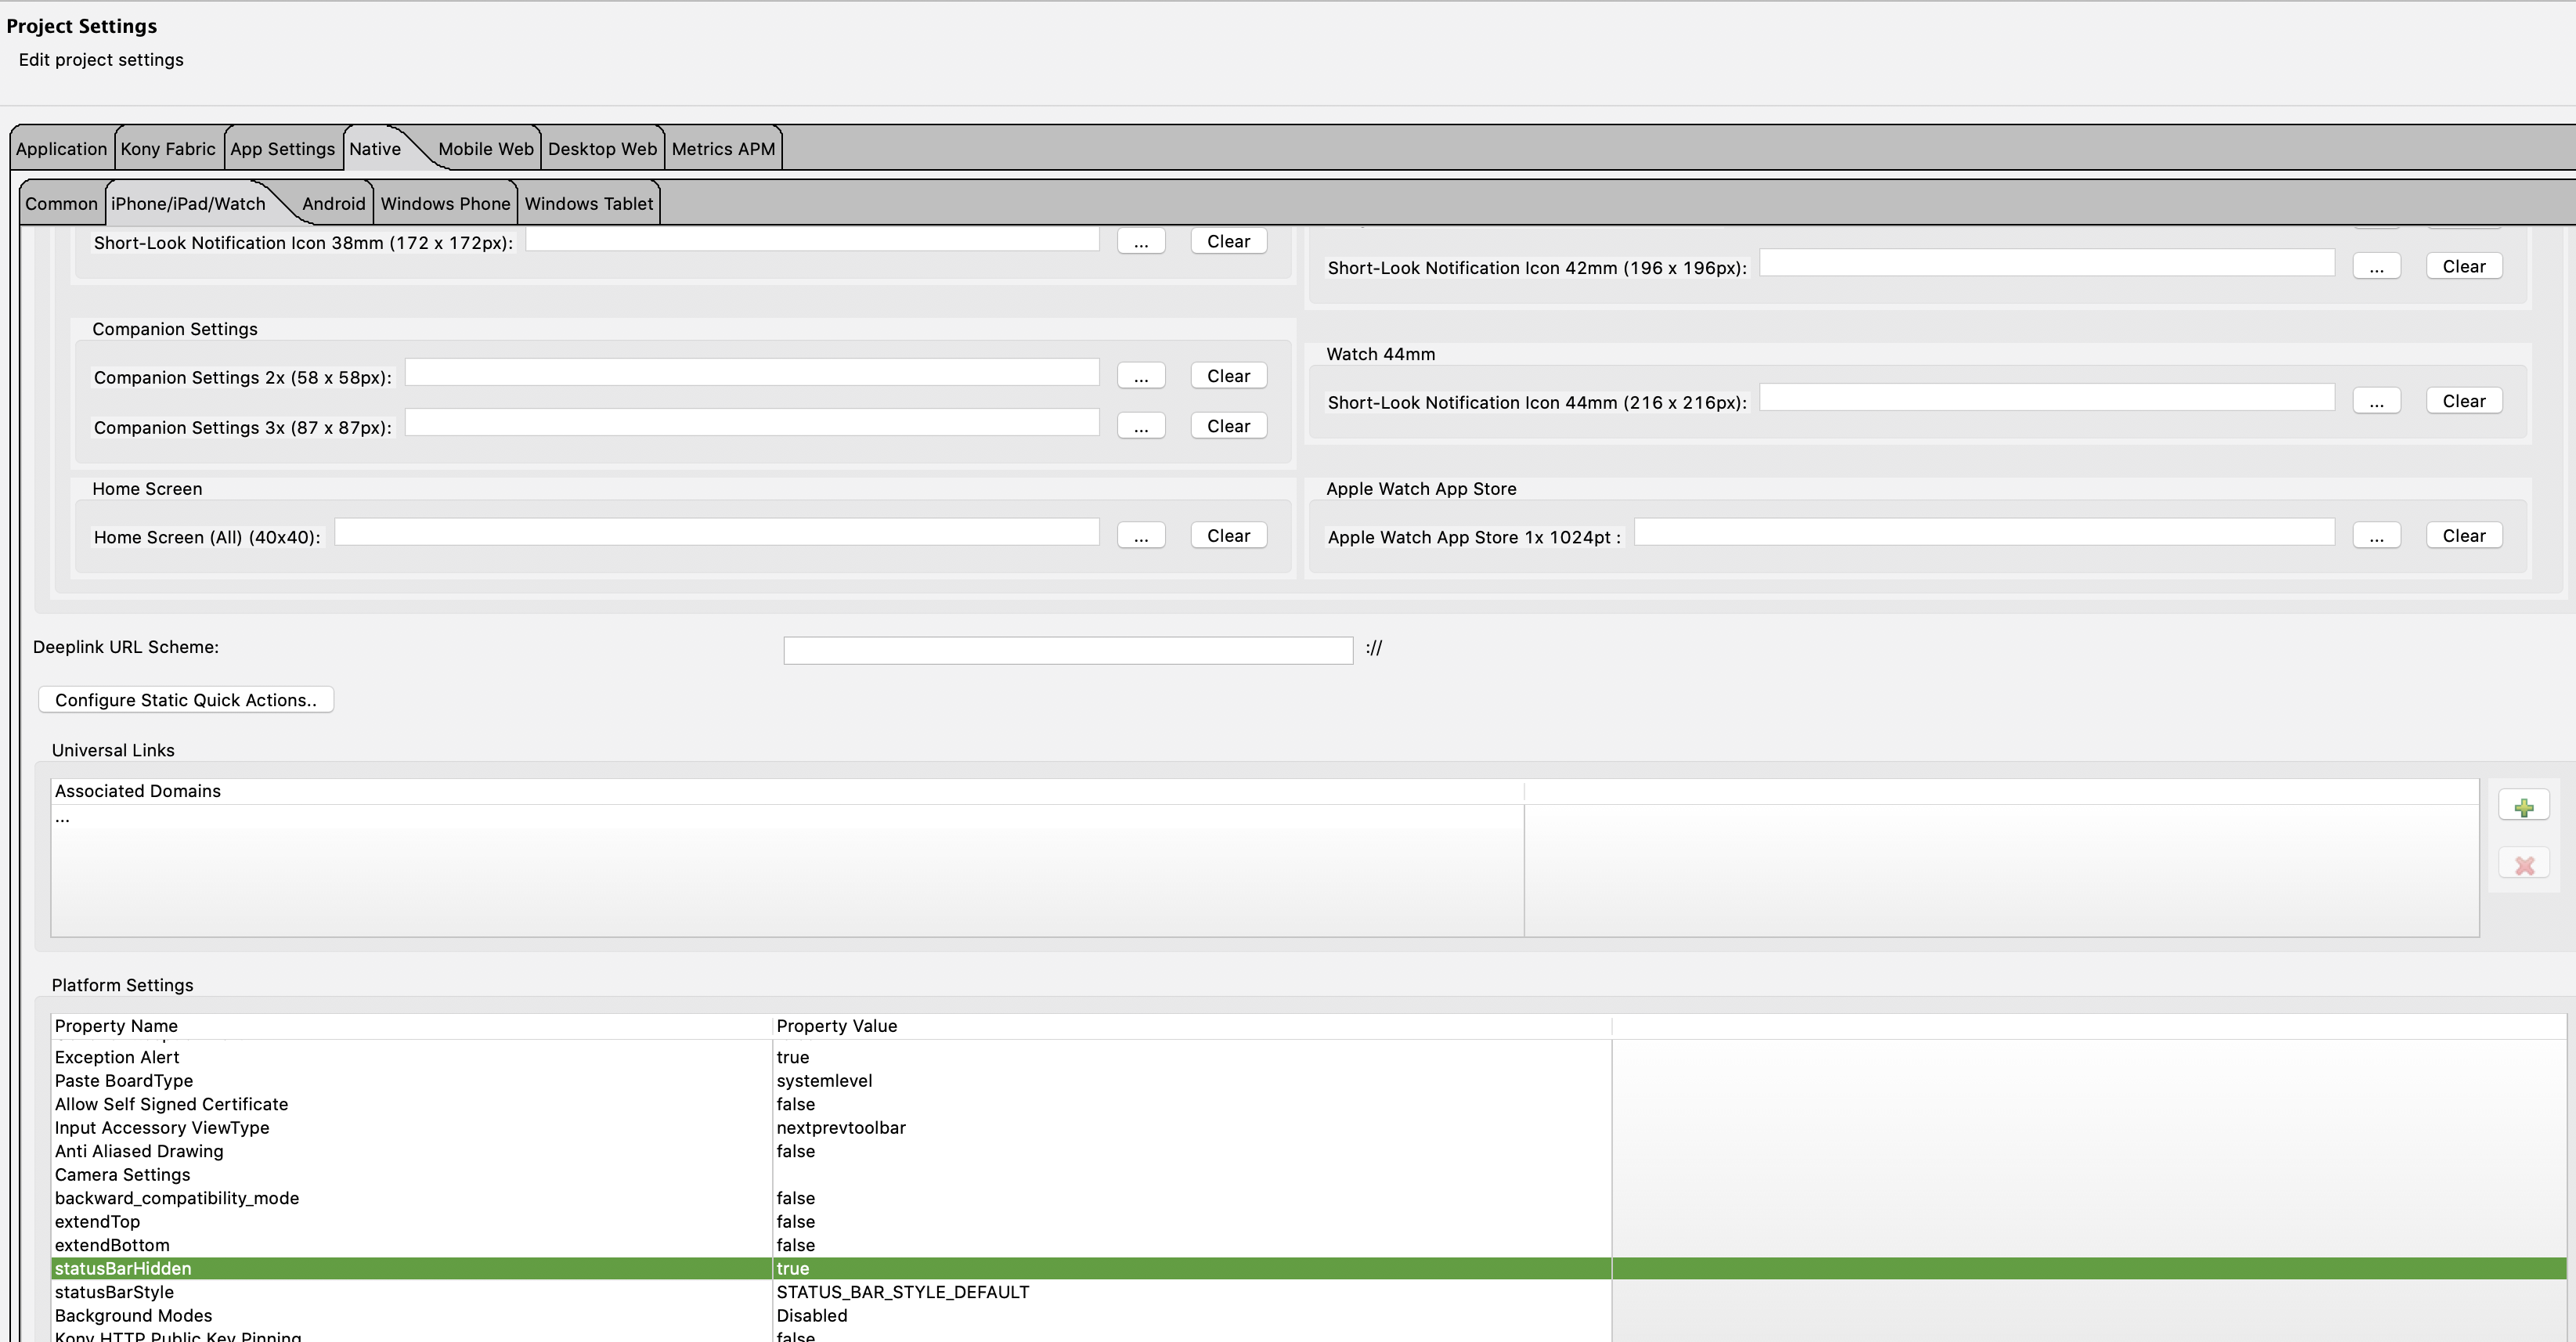This screenshot has width=2576, height=1342.
Task: Browse for Companion Settings 3x icon
Action: coord(1140,427)
